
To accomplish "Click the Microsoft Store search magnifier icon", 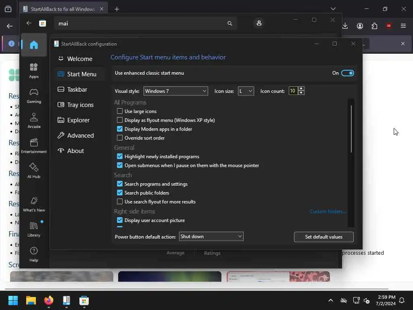I will [x=229, y=23].
